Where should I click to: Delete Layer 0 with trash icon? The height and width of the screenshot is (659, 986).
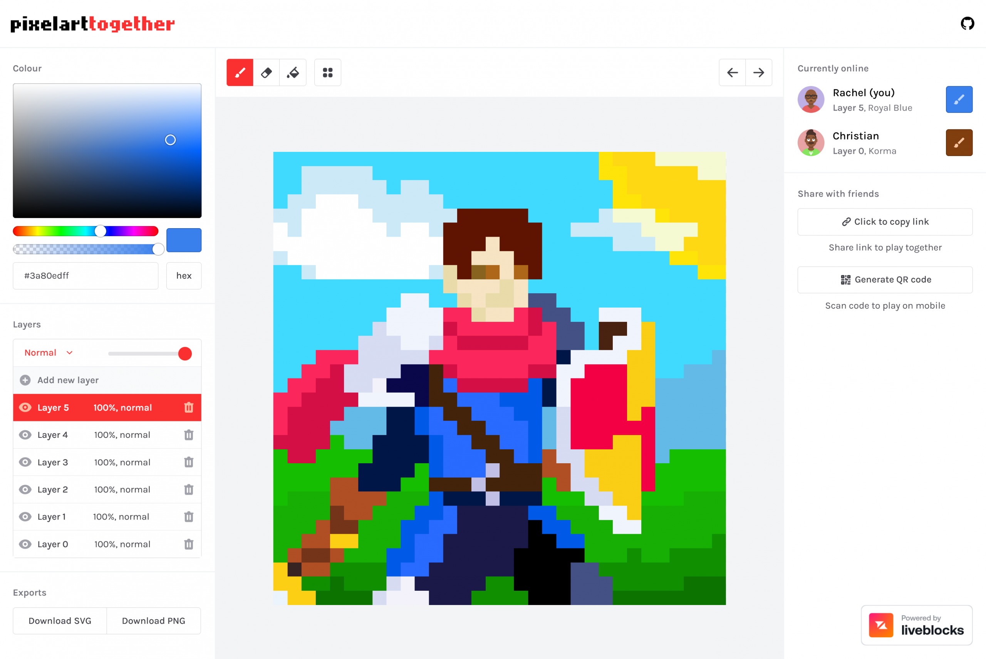pos(189,544)
